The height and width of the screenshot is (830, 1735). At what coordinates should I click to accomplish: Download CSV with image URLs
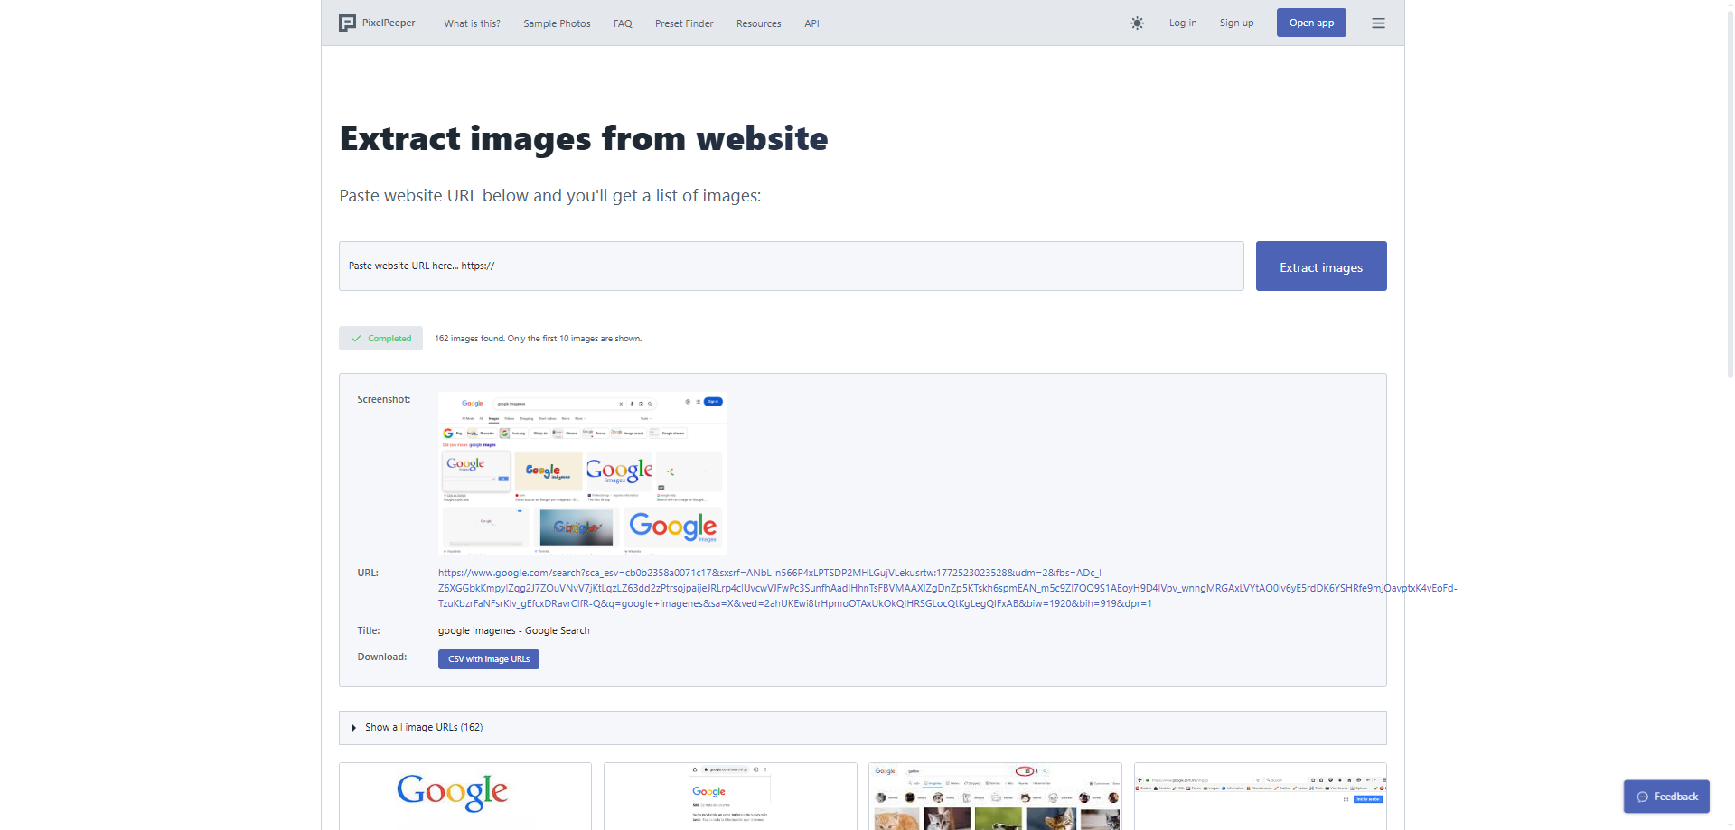point(489,659)
